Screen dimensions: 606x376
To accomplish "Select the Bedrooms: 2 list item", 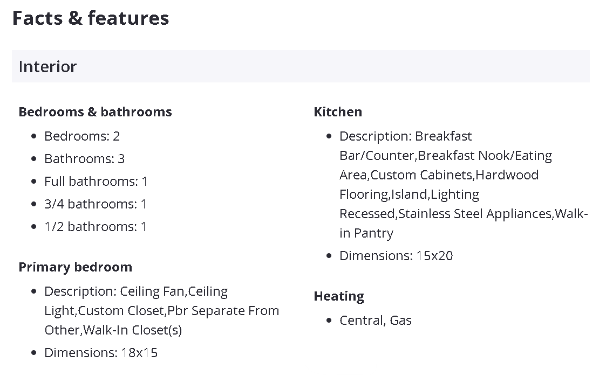I will (x=82, y=136).
